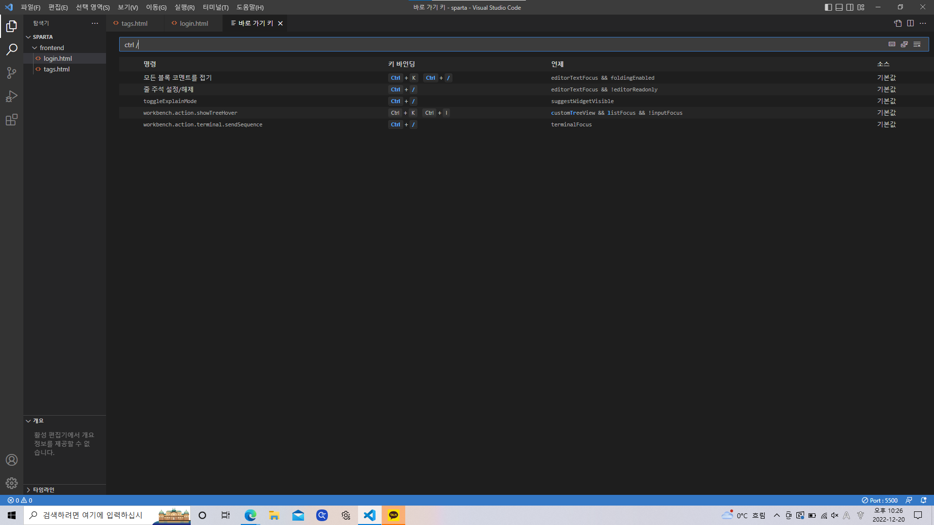Toggle the bottom panel layout
This screenshot has height=525, width=934.
point(839,7)
